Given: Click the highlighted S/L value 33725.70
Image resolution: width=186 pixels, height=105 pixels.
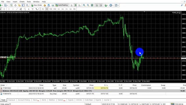Looking at the screenshot, I should click(101, 88).
